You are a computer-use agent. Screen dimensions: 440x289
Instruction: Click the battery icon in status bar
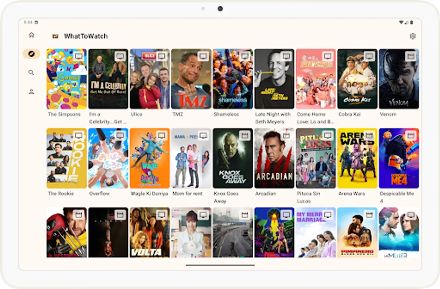[x=411, y=22]
